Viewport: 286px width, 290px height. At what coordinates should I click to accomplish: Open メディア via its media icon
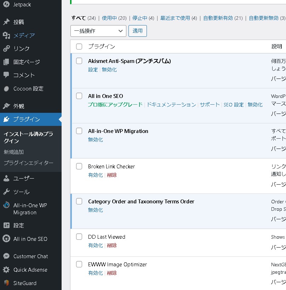click(6, 35)
